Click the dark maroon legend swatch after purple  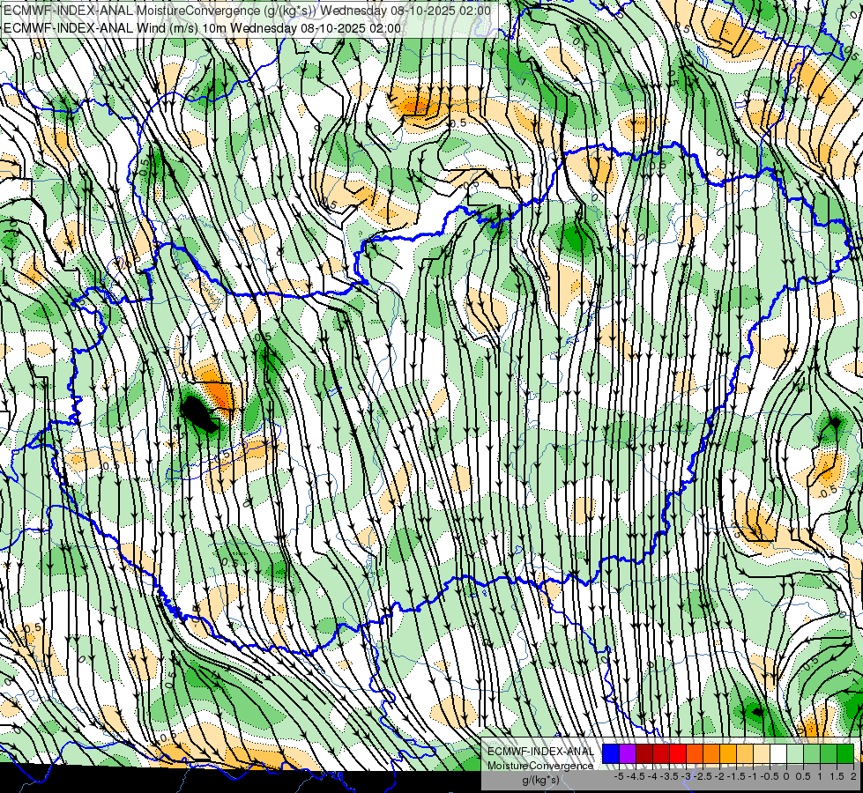[644, 754]
